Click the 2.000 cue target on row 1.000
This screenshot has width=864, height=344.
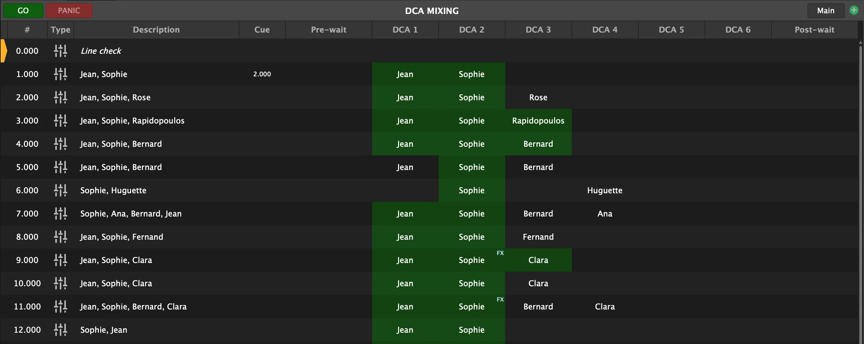pyautogui.click(x=262, y=74)
